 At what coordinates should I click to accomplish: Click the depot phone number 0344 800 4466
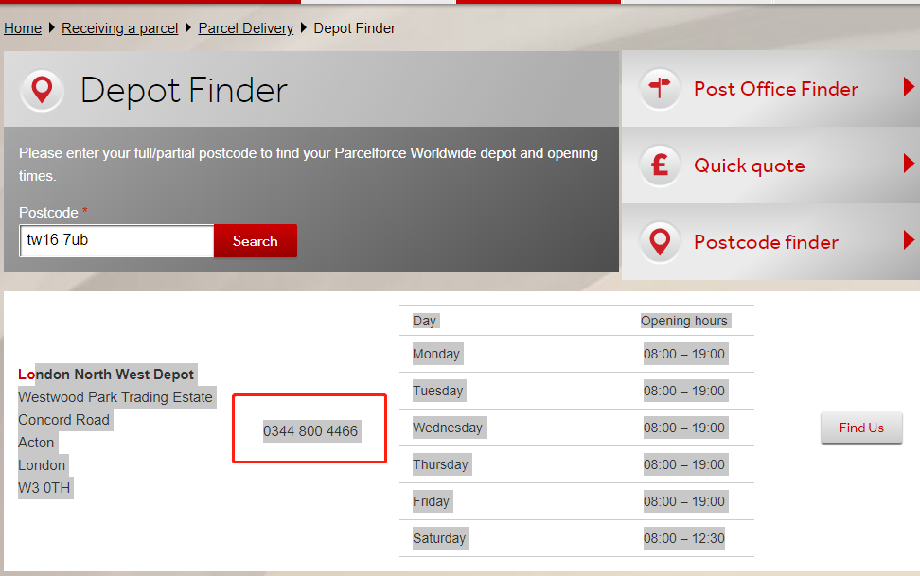pyautogui.click(x=310, y=431)
